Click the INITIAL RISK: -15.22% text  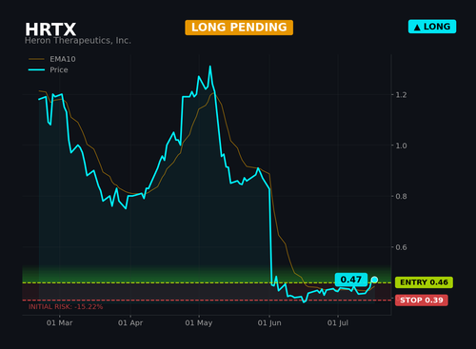[66, 307]
